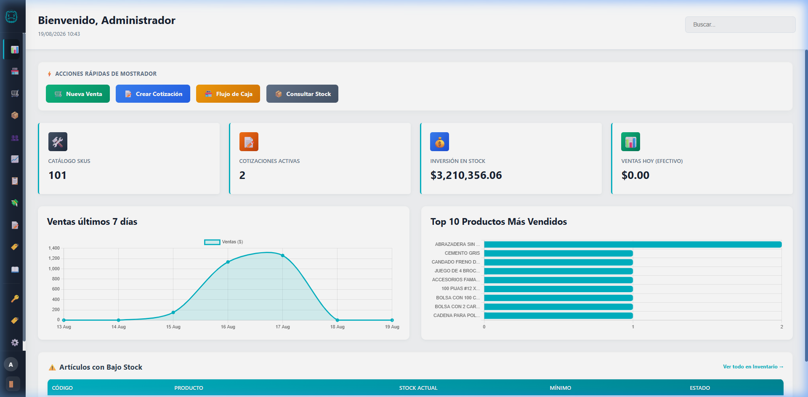
Task: Open the line-graph chart sidebar icon
Action: pyautogui.click(x=15, y=159)
